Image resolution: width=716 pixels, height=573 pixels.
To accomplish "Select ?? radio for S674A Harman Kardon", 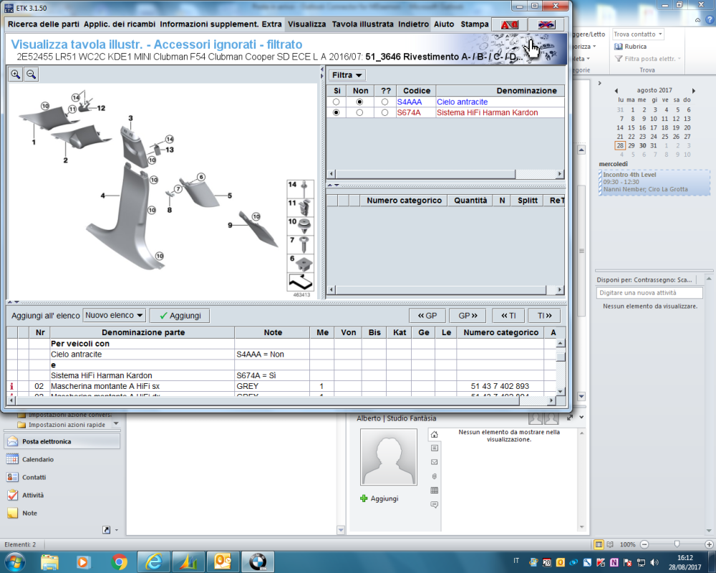I will click(x=385, y=112).
